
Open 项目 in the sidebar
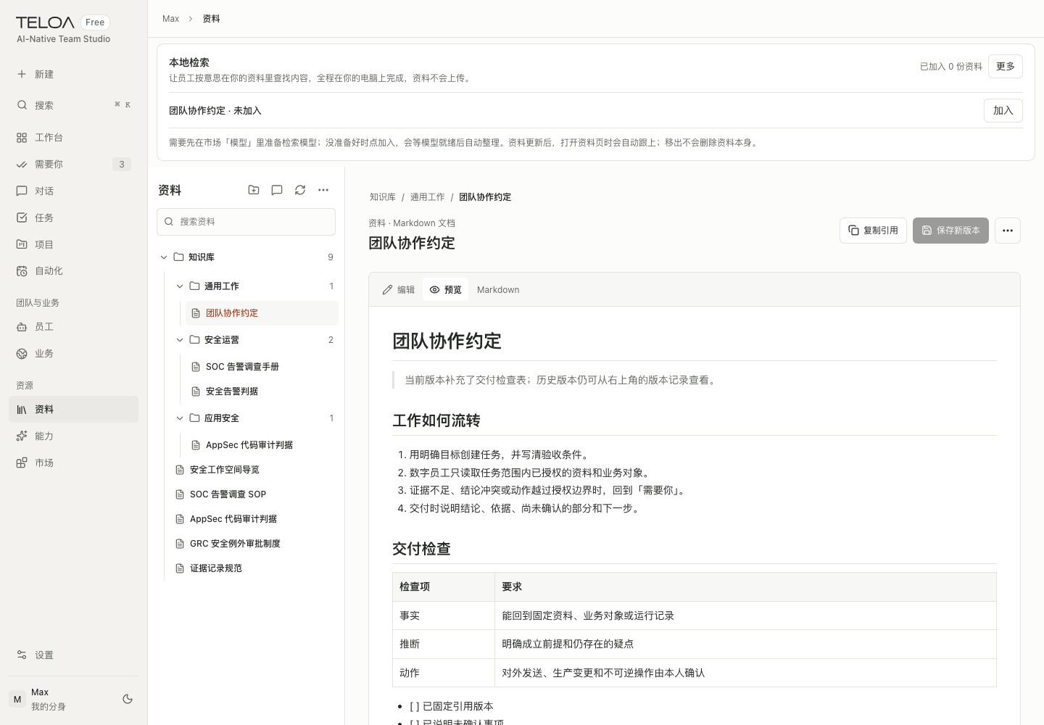click(x=73, y=244)
